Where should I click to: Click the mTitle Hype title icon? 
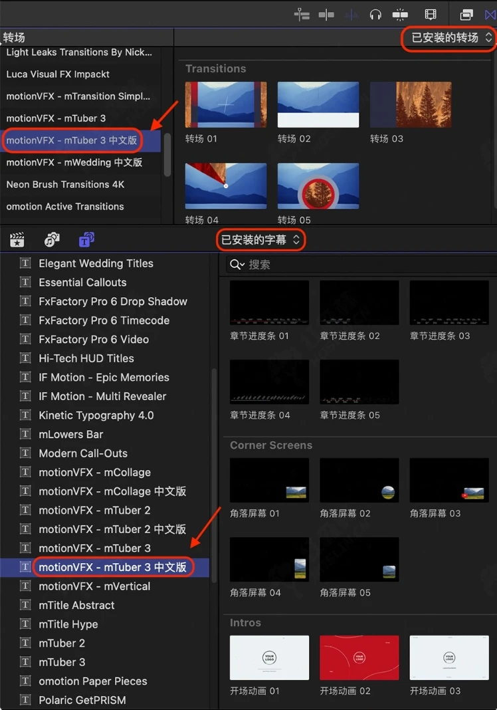[x=25, y=624]
